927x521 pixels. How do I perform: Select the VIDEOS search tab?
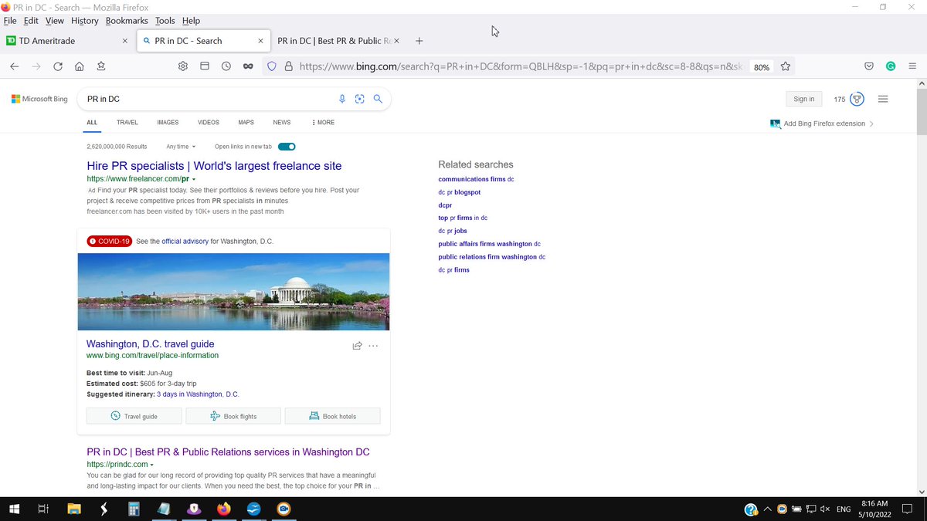pos(209,123)
